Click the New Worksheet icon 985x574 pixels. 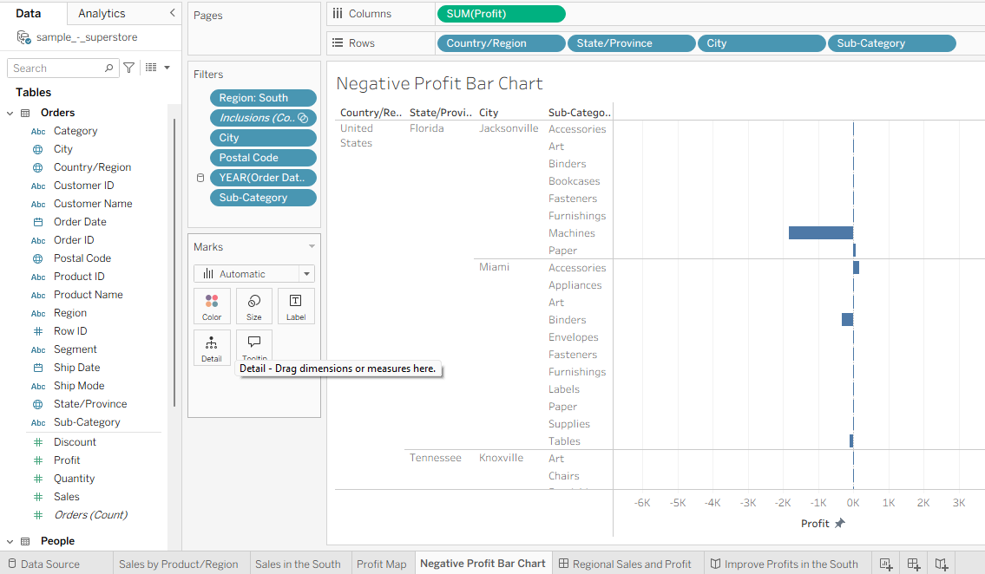886,564
